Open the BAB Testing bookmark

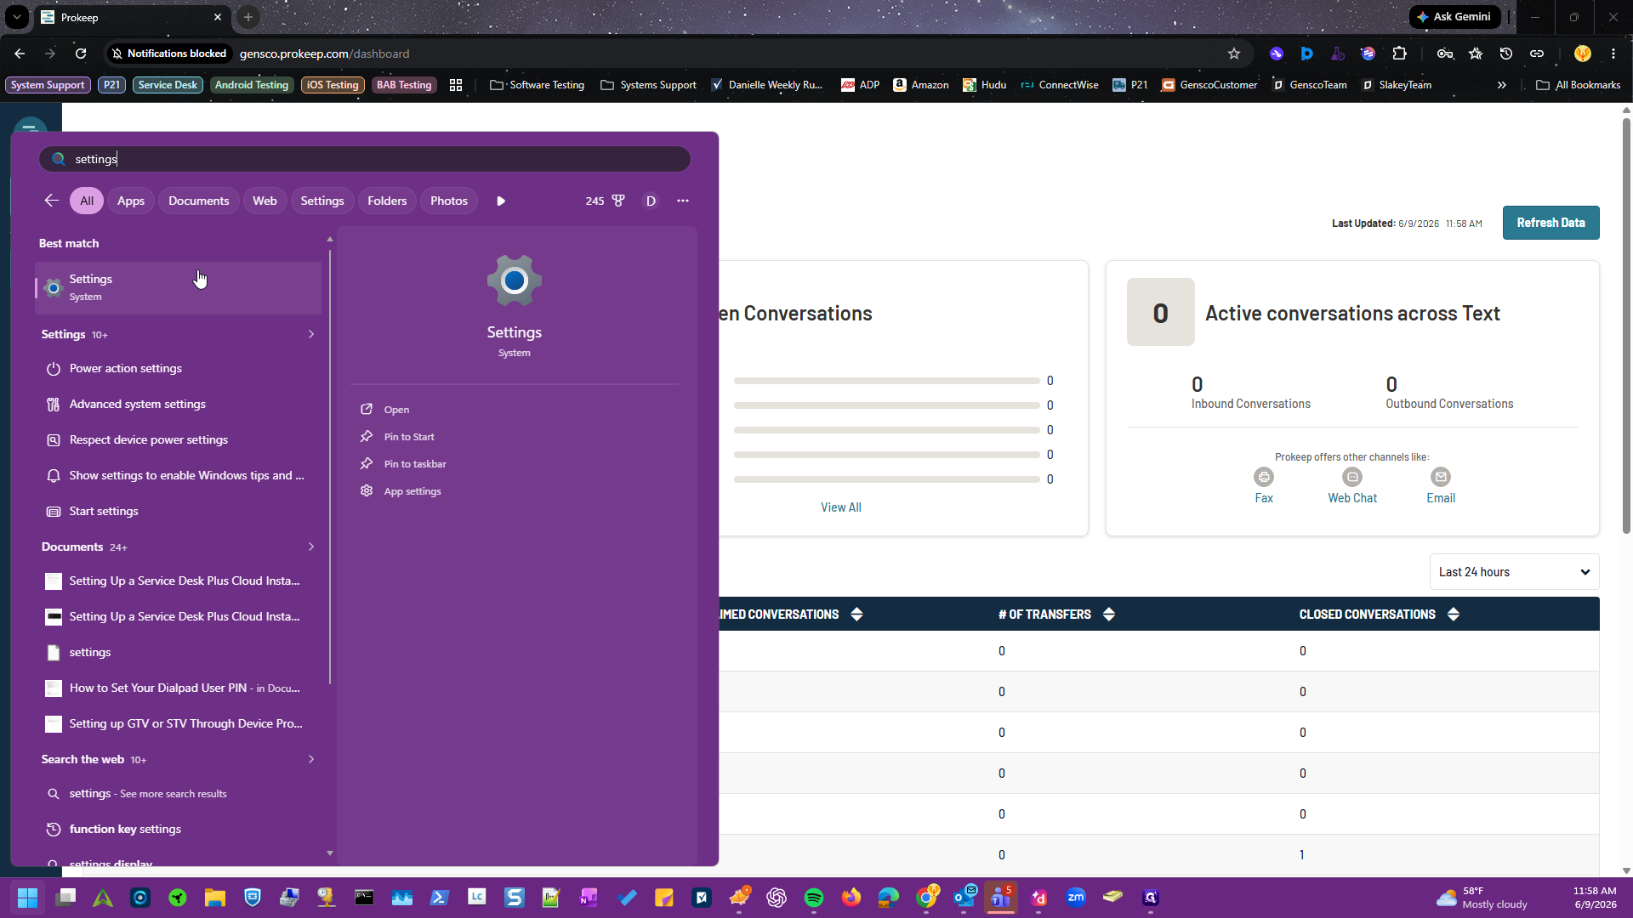point(404,85)
